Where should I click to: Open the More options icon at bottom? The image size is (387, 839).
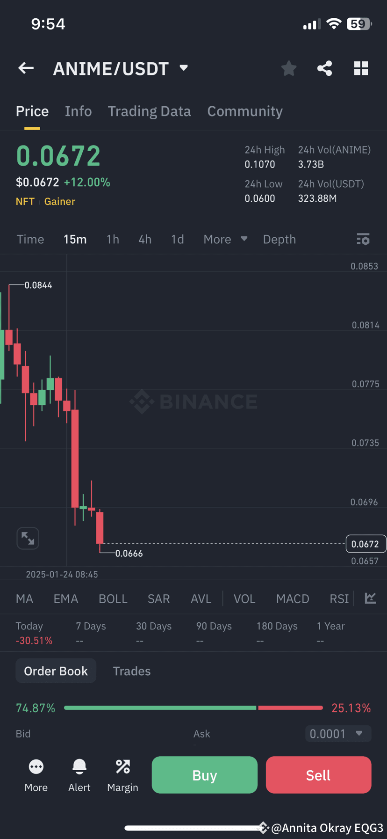(36, 767)
